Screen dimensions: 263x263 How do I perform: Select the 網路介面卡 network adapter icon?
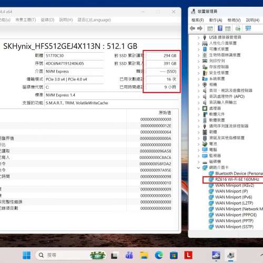205,167
